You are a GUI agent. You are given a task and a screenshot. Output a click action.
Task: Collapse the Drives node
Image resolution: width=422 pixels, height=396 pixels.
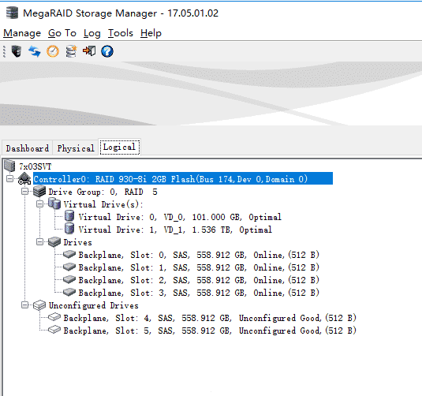[x=39, y=242]
